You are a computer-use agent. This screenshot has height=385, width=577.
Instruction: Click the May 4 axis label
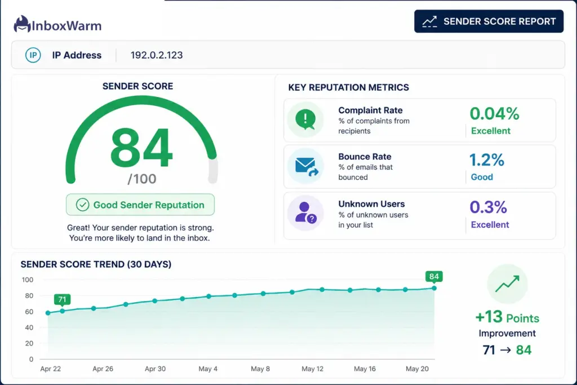pyautogui.click(x=208, y=369)
